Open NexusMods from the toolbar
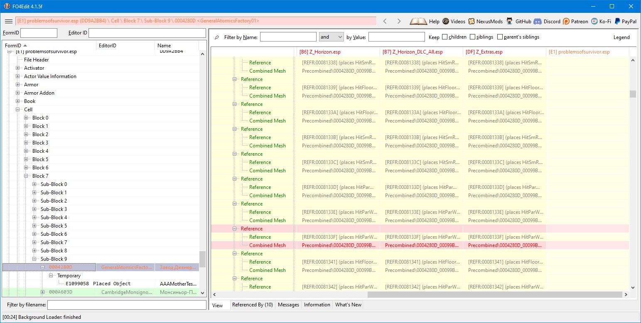 pyautogui.click(x=472, y=21)
